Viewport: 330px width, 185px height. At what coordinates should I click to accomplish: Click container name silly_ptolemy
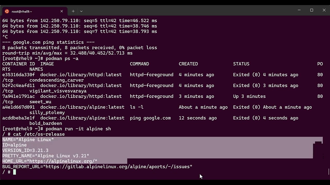[x=47, y=113]
